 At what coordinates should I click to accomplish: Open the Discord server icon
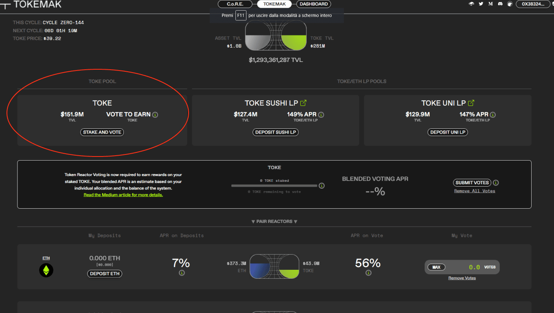click(x=500, y=4)
